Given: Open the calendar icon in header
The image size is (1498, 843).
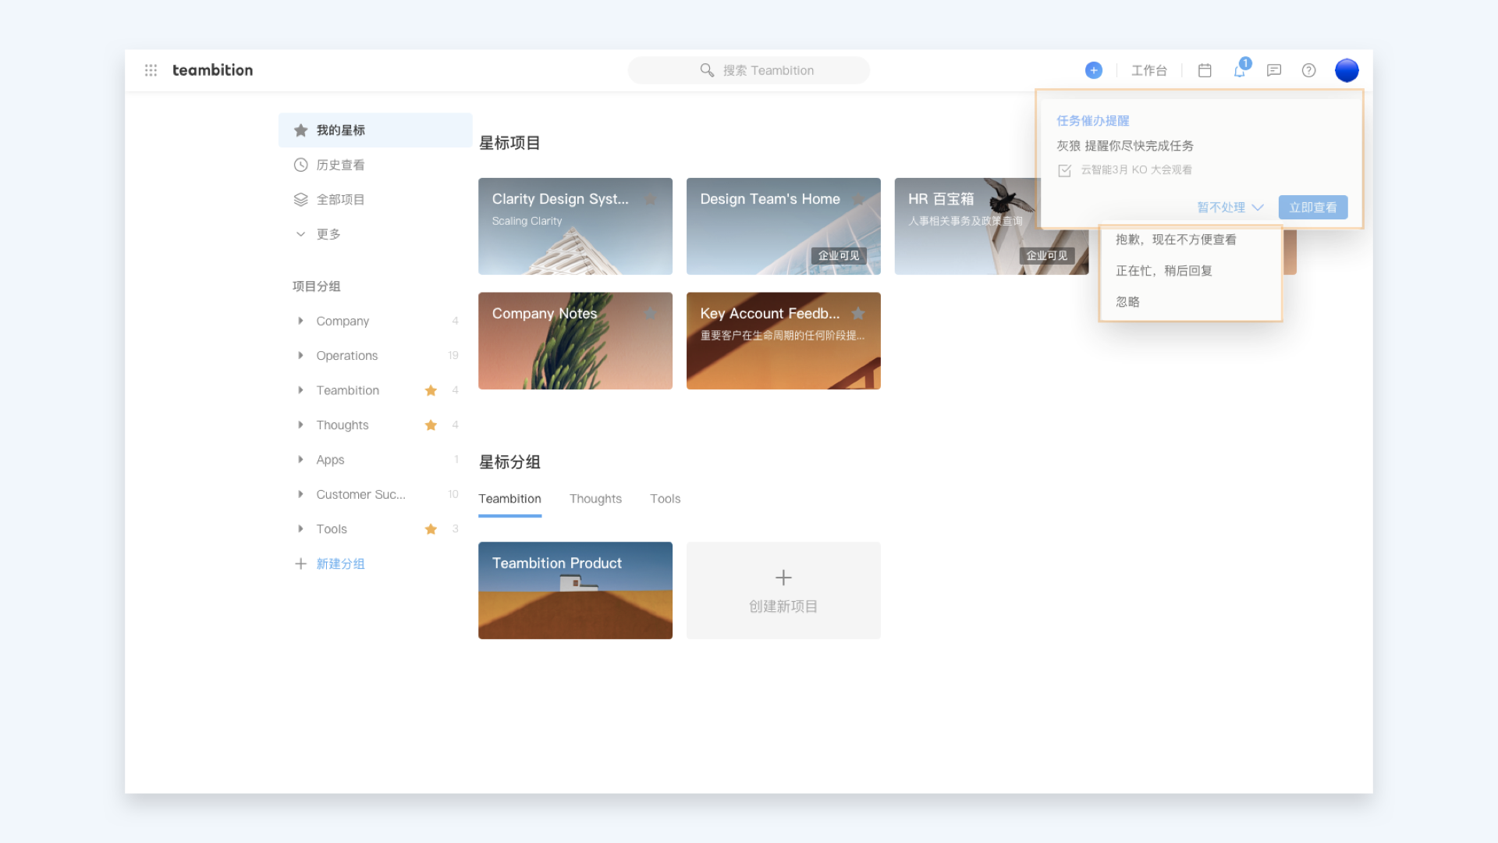Looking at the screenshot, I should tap(1205, 70).
